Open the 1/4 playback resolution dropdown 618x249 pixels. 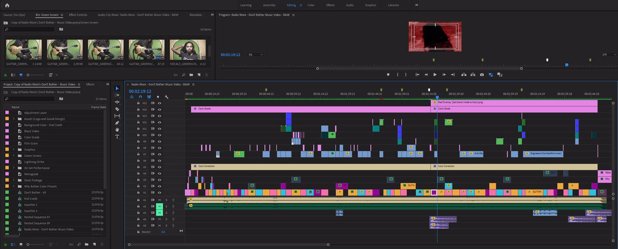[x=609, y=55]
